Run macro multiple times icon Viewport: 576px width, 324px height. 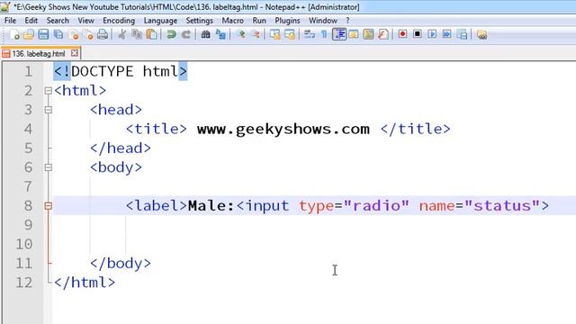coord(446,34)
